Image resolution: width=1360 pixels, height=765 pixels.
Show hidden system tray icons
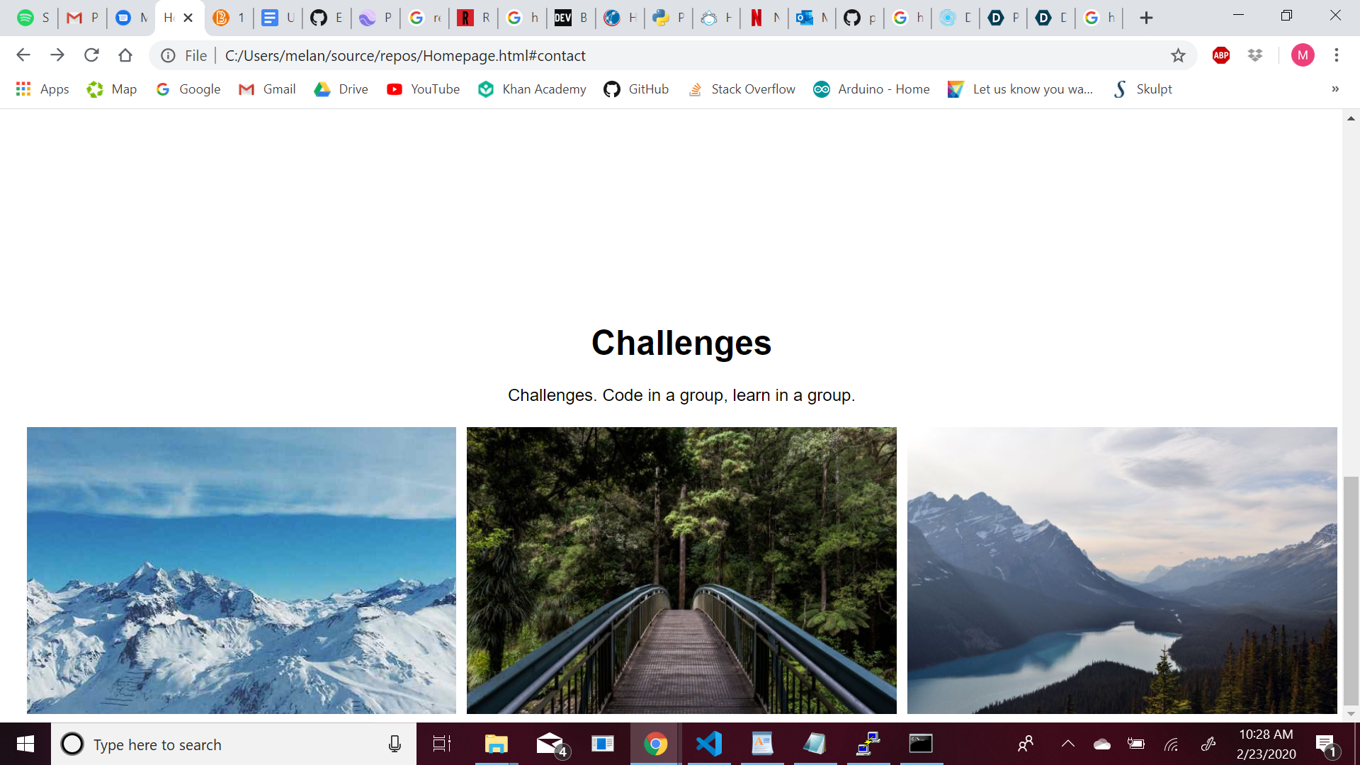click(x=1067, y=744)
